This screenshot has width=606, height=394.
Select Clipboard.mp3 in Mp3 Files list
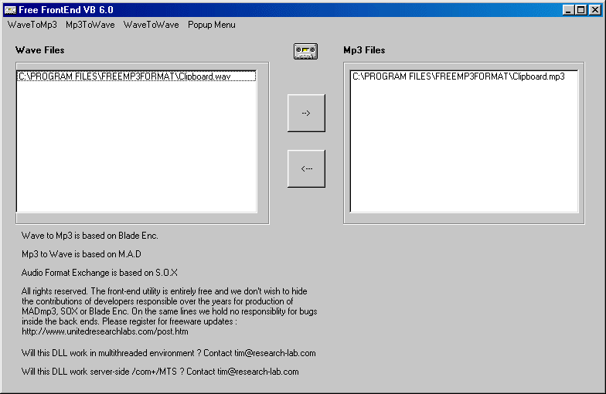[464, 76]
